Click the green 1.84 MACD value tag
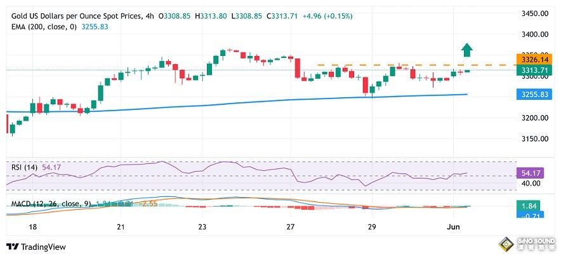This screenshot has width=561, height=258. tap(529, 206)
